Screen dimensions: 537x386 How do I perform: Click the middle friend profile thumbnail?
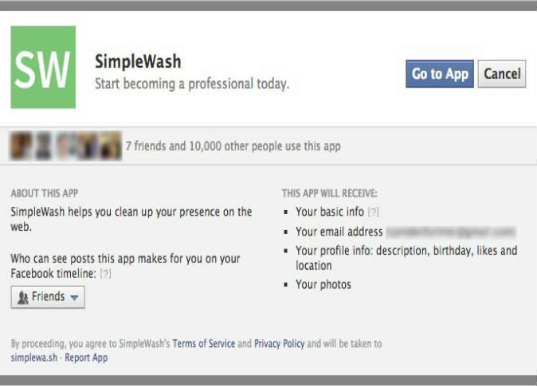66,146
